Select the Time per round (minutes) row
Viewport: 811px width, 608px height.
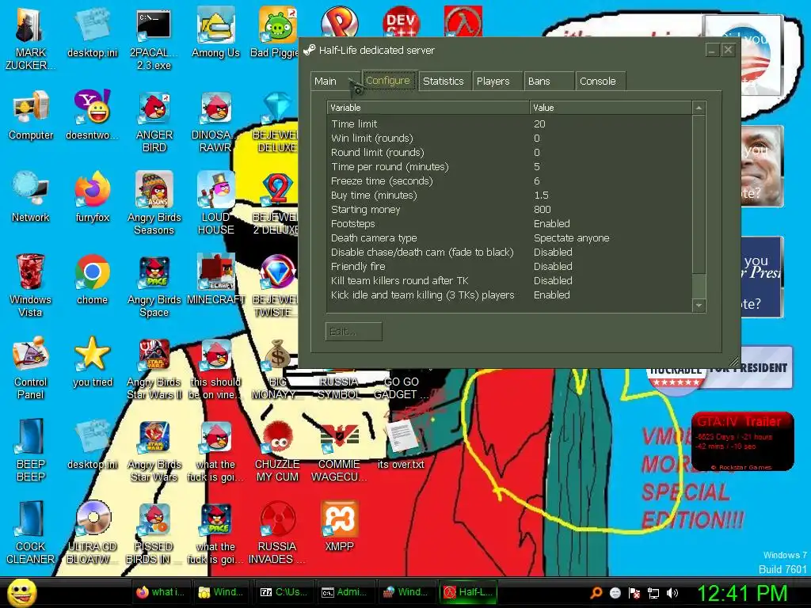510,166
